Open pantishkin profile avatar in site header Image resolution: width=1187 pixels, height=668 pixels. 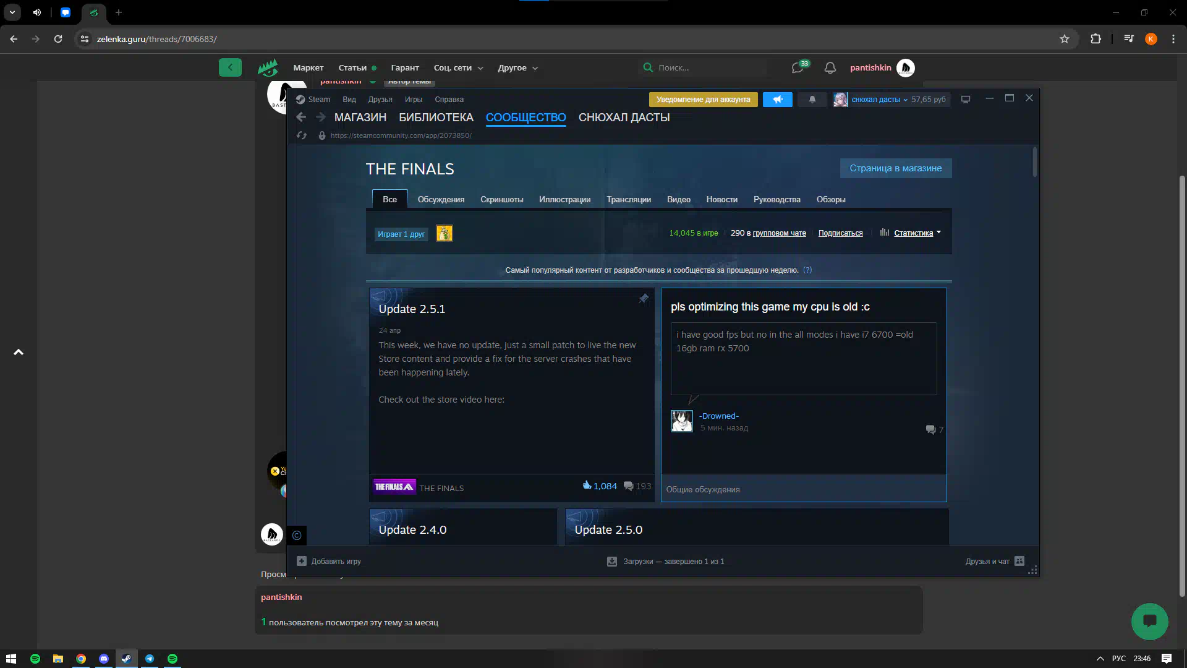(x=906, y=67)
